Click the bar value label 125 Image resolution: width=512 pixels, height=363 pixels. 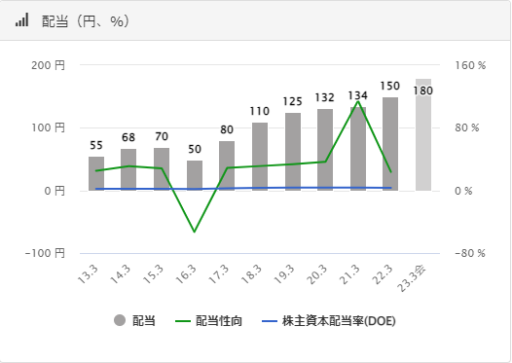click(293, 101)
